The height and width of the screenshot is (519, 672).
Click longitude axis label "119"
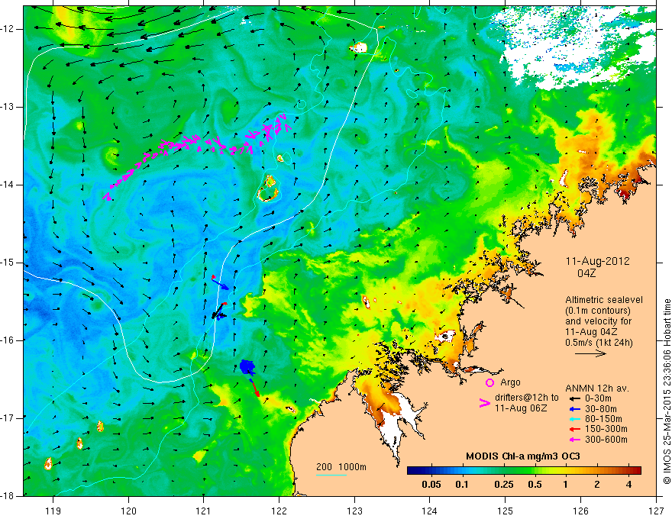[53, 511]
